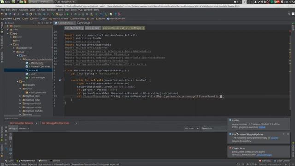Click the Menu button in OS panel

(5, 2)
